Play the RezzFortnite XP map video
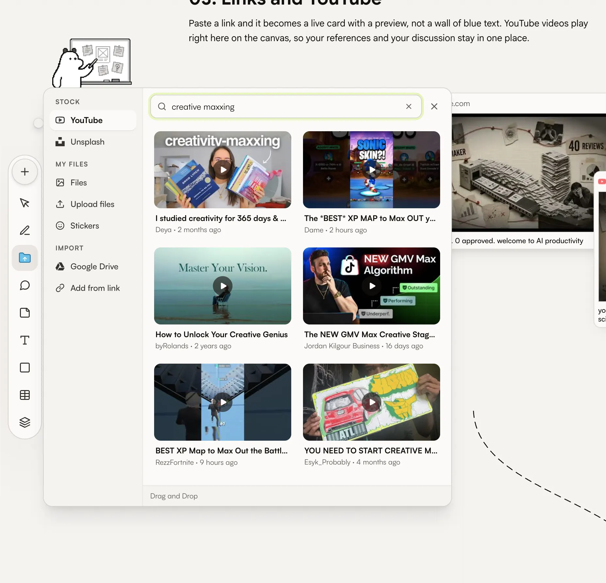 pyautogui.click(x=223, y=402)
